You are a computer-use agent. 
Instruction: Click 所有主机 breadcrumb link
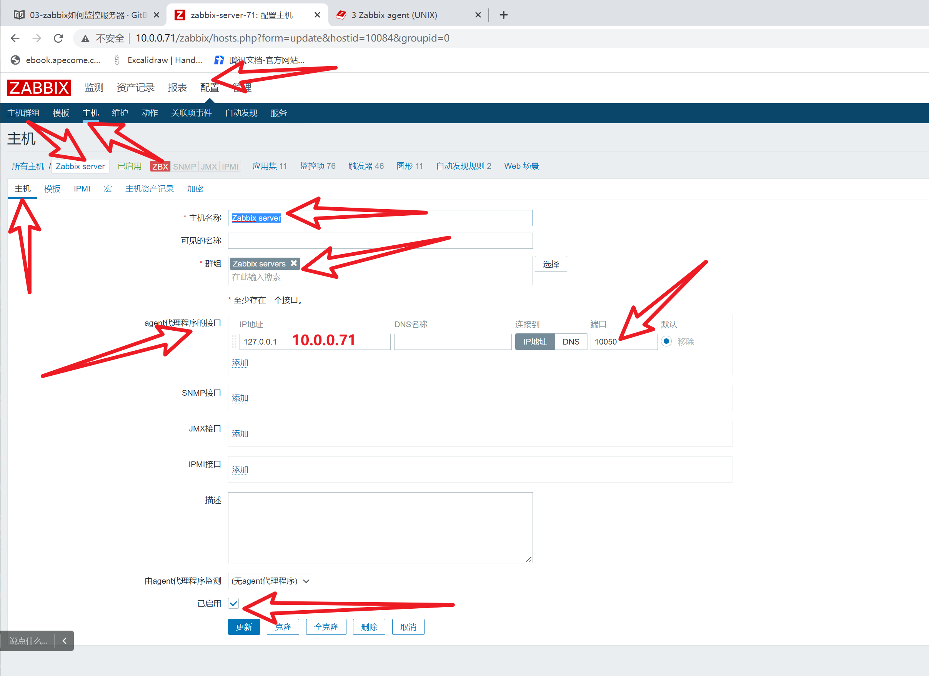[28, 167]
